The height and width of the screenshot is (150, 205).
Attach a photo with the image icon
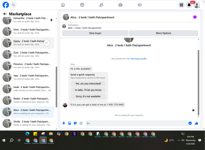[x=69, y=123]
